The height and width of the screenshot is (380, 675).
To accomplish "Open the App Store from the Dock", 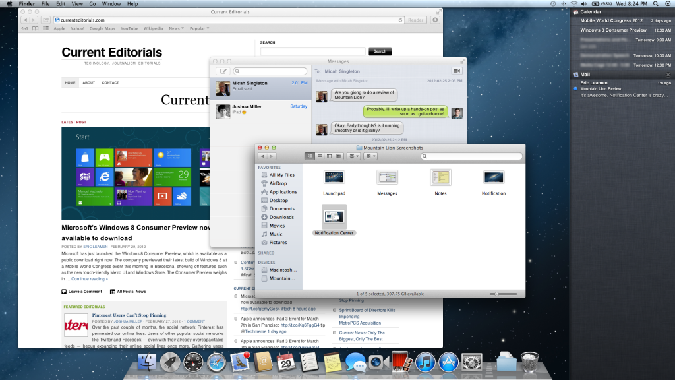I will click(x=448, y=362).
